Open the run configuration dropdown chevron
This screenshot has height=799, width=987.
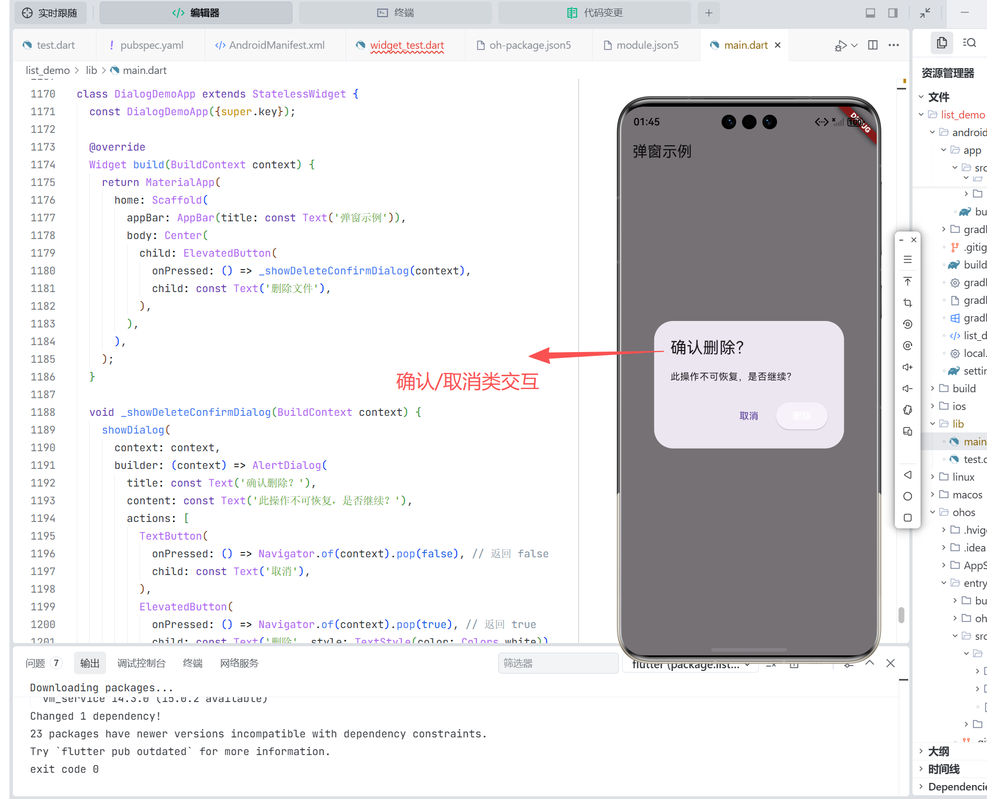pos(853,46)
